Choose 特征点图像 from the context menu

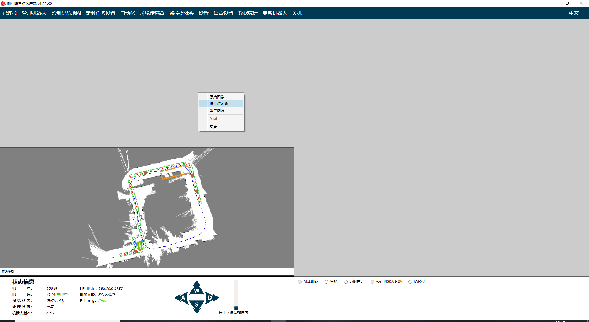[219, 104]
